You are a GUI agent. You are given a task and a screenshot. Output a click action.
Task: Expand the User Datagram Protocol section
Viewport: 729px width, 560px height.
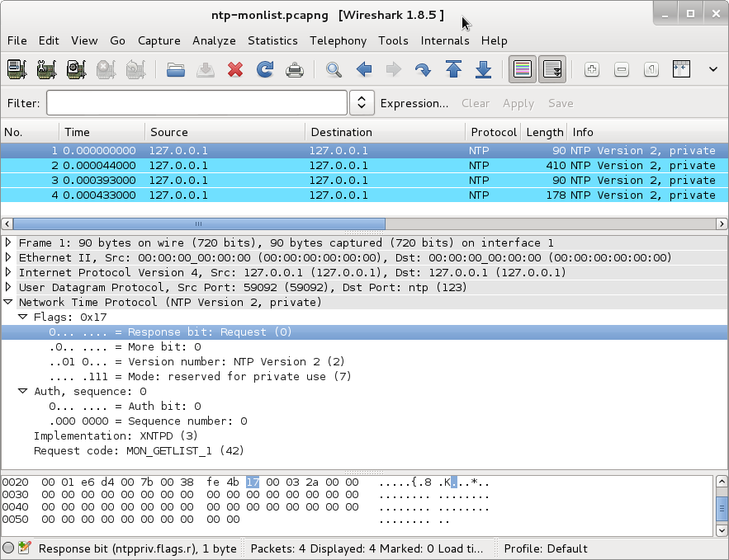point(8,287)
